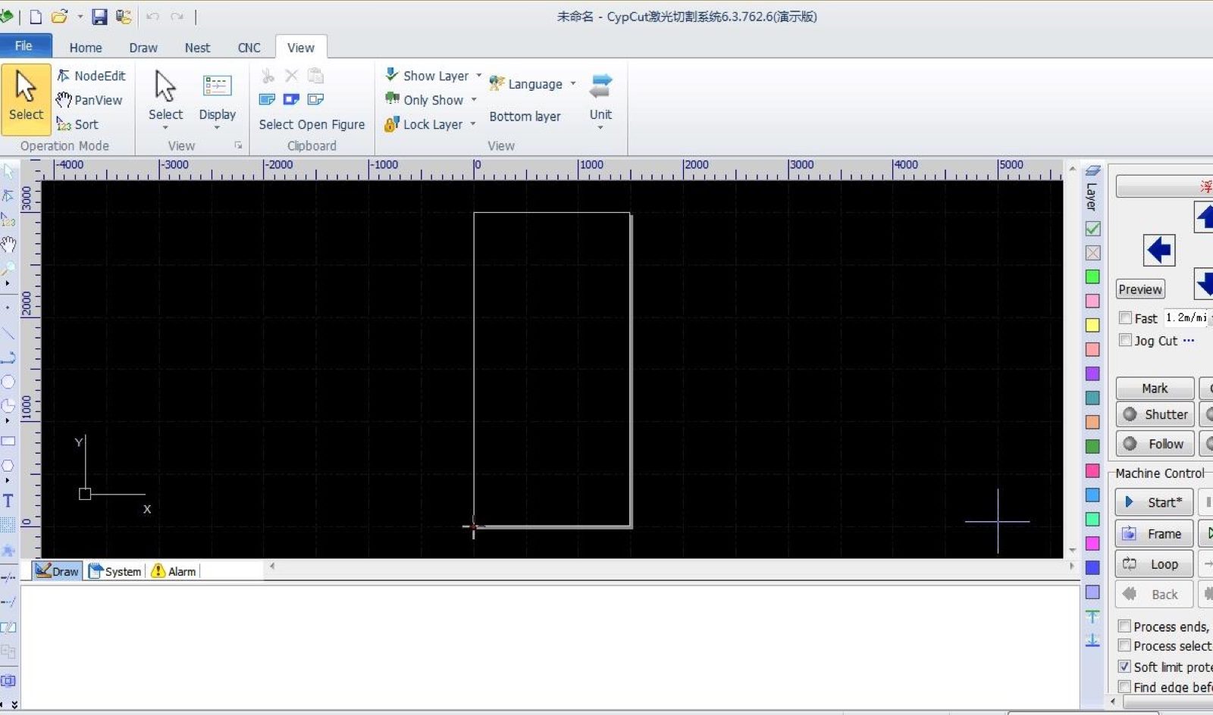The width and height of the screenshot is (1213, 715).
Task: Select the Circle drawing tool in left toolbar
Action: [8, 382]
